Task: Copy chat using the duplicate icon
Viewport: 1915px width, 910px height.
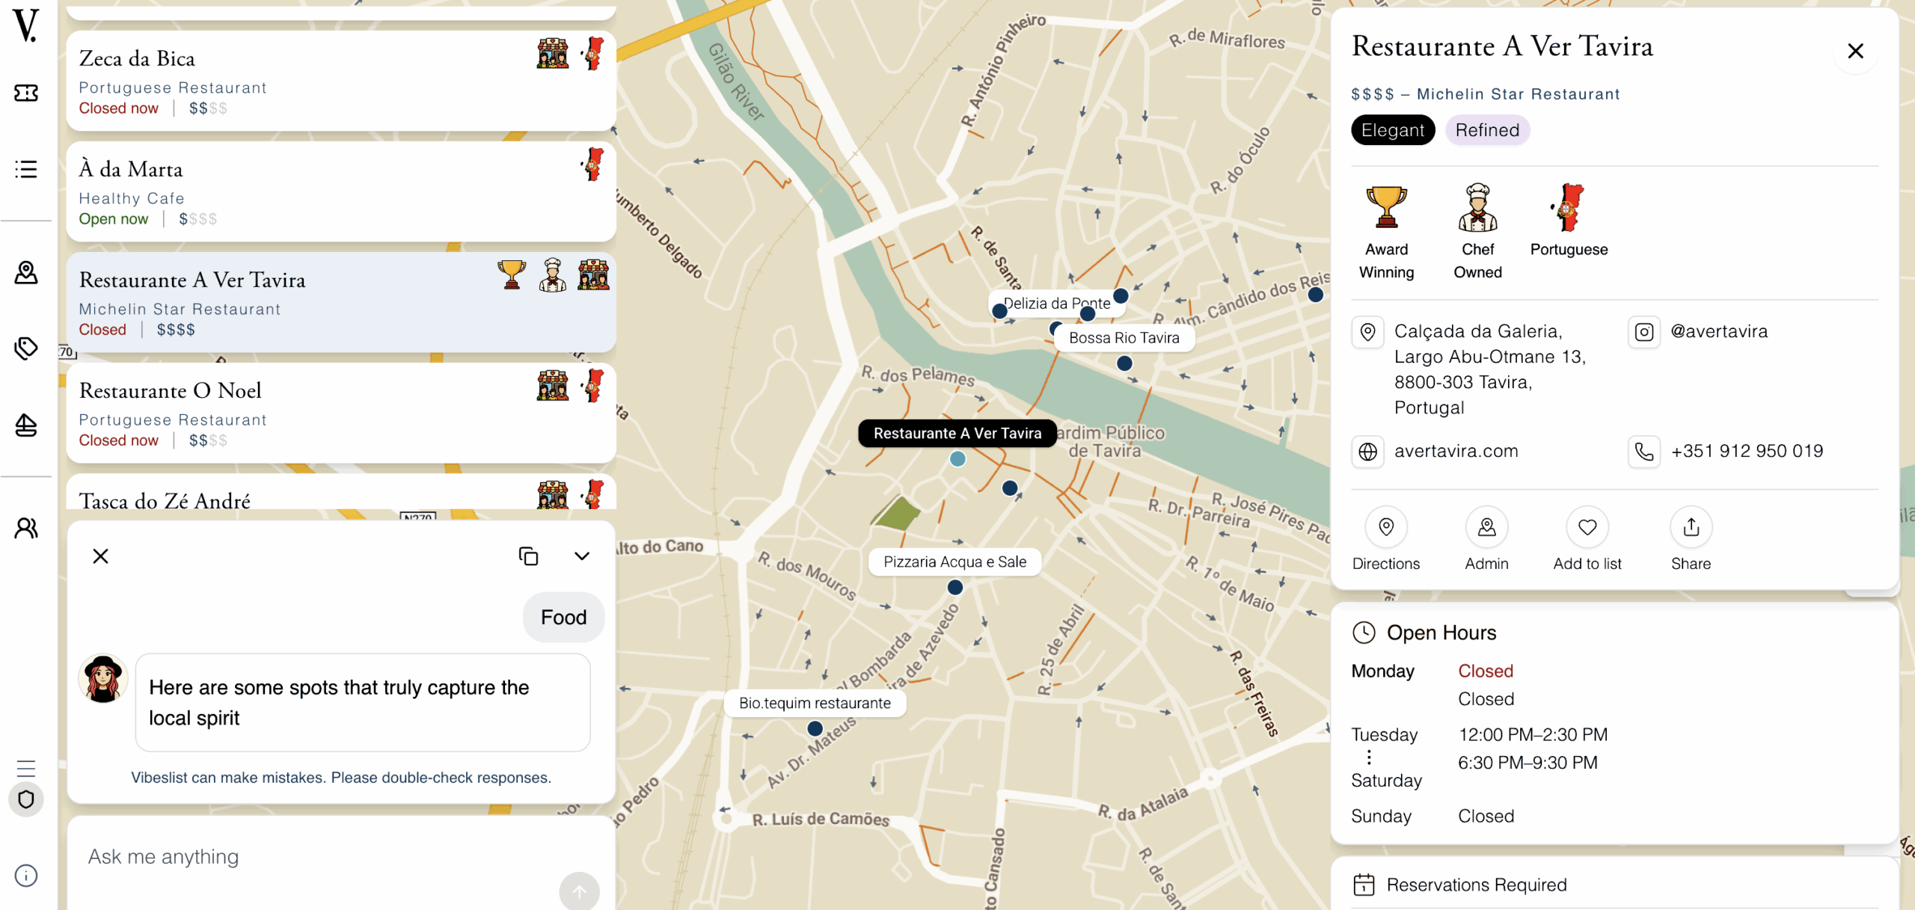Action: (x=528, y=556)
